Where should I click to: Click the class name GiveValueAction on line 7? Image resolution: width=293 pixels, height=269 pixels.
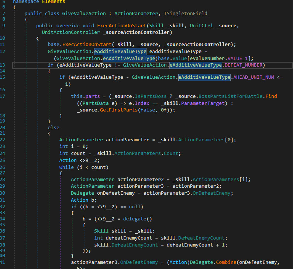(84, 14)
